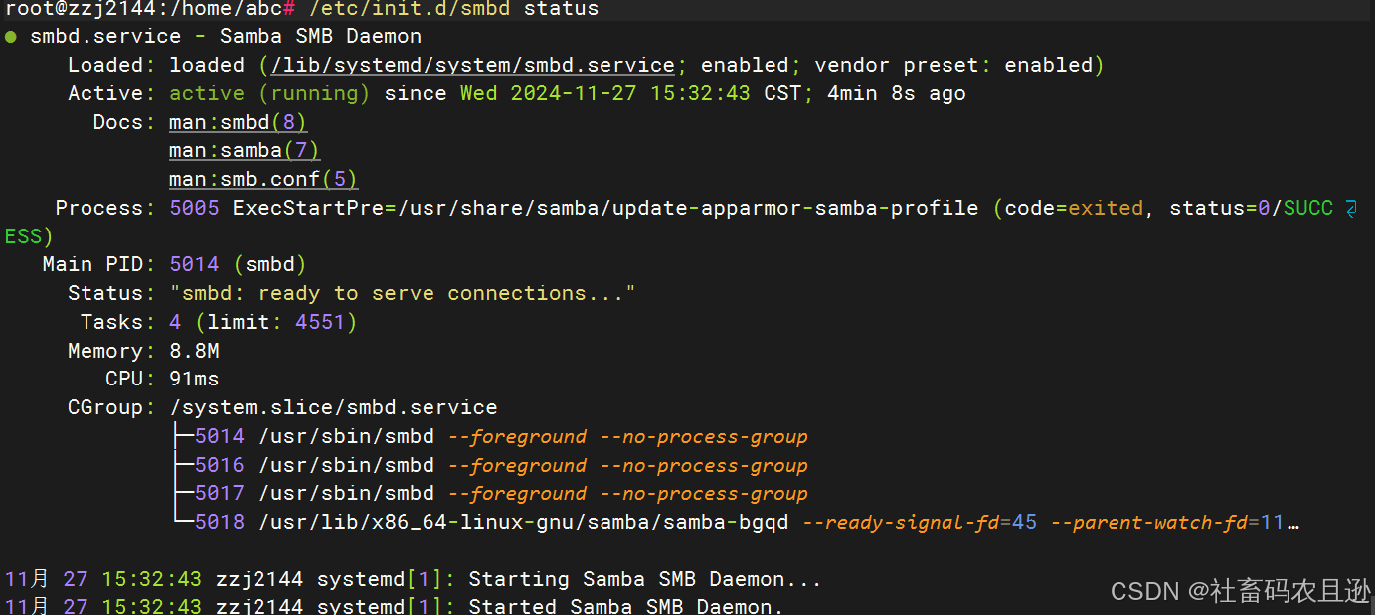Click the active (running) status text

[269, 94]
